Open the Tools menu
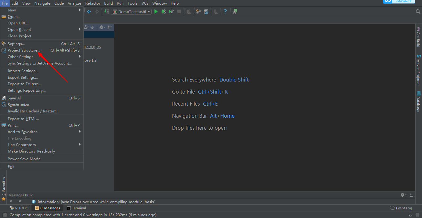Screen dimensions: 422x218 tap(133, 3)
